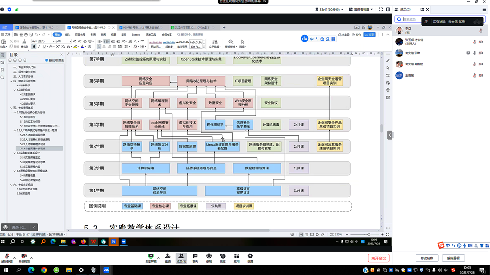Expand the meeting timer dropdown

pyautogui.click(x=342, y=9)
